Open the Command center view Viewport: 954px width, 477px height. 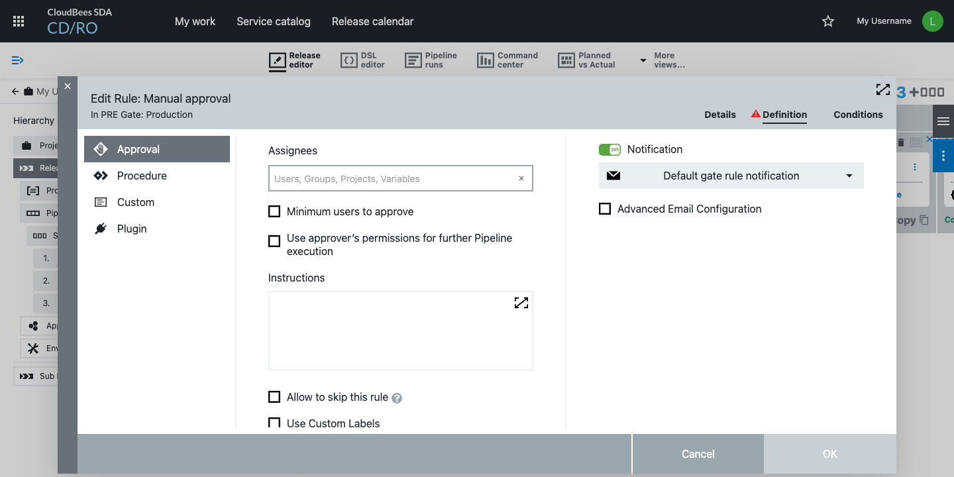point(507,60)
